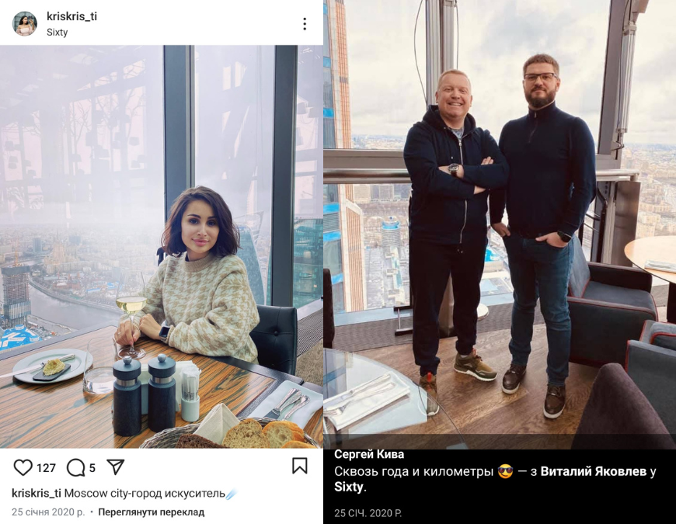Open comments via the speech bubble icon

[x=76, y=467]
